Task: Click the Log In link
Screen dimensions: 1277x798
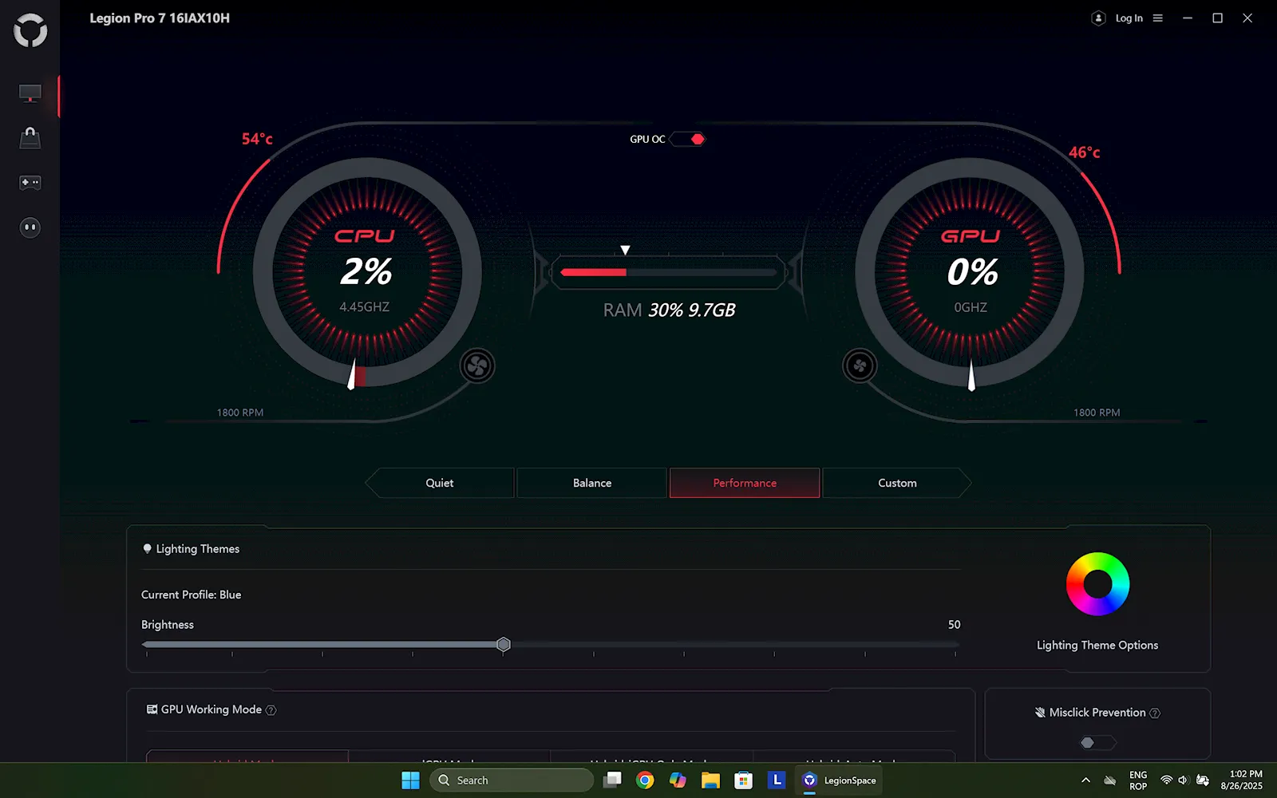Action: click(x=1129, y=18)
